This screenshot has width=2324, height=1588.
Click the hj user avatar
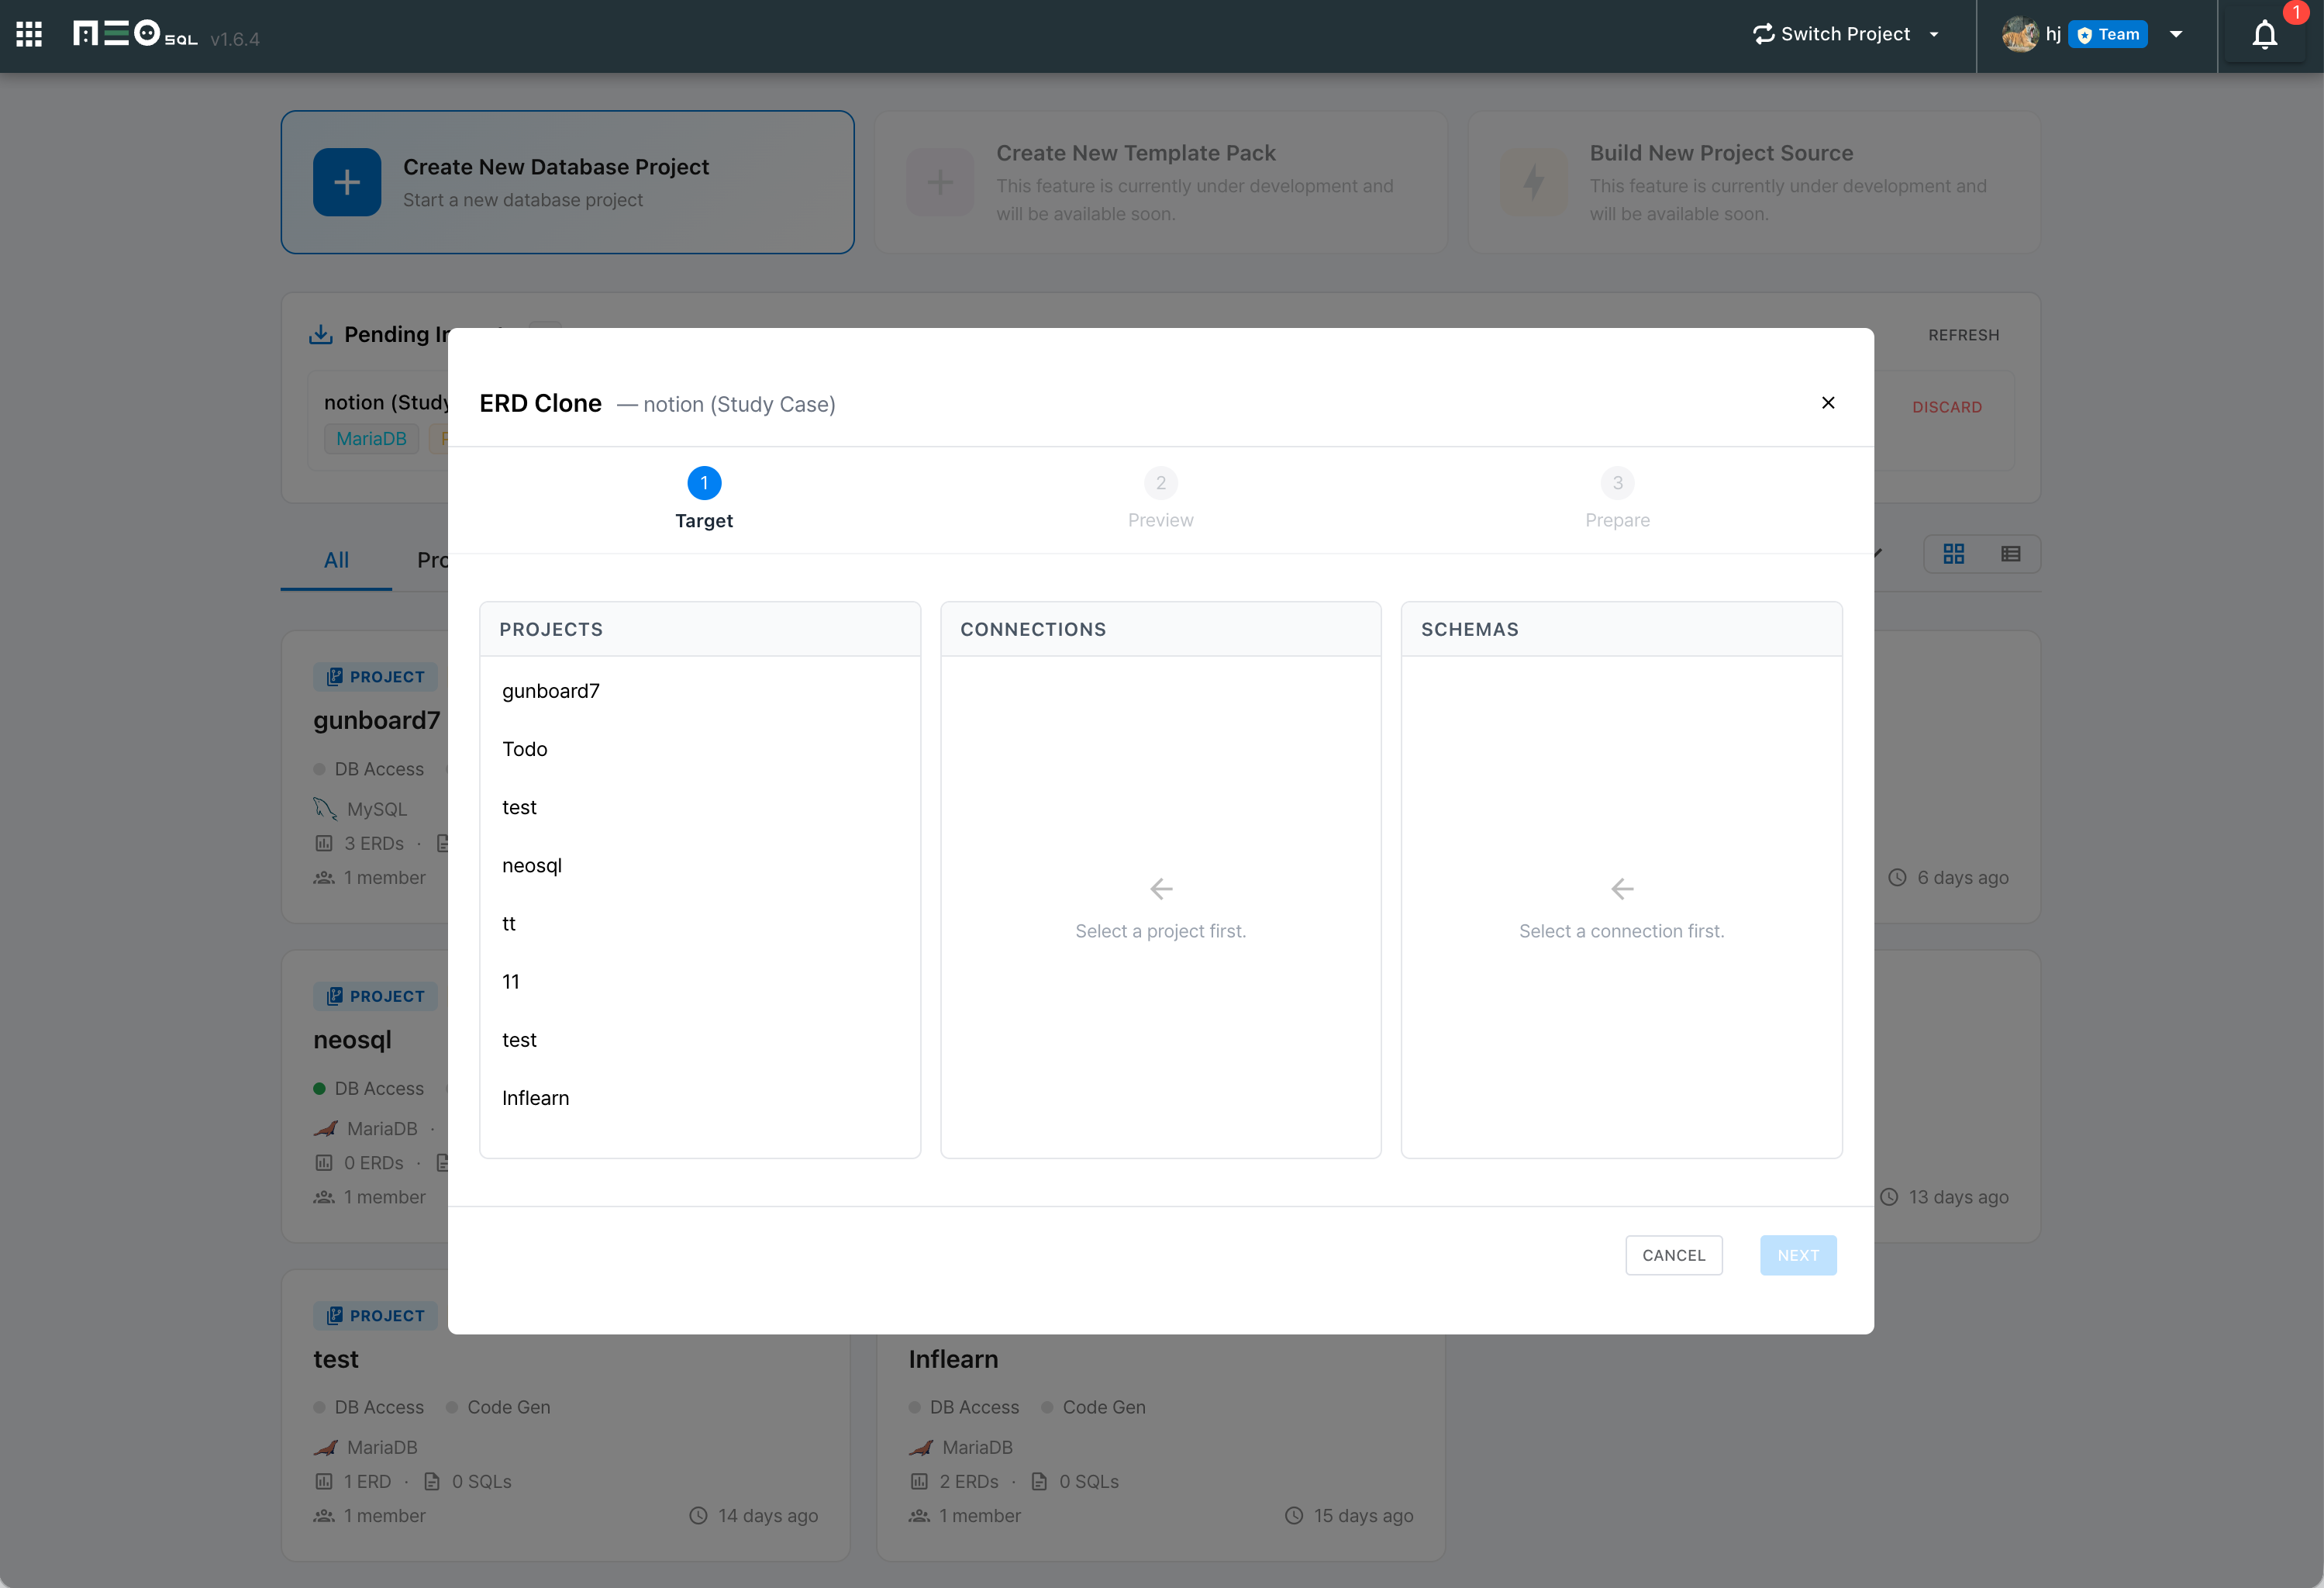pyautogui.click(x=2019, y=34)
